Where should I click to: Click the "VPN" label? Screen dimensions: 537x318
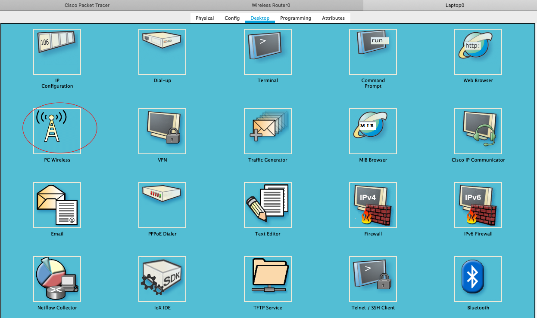pos(162,160)
